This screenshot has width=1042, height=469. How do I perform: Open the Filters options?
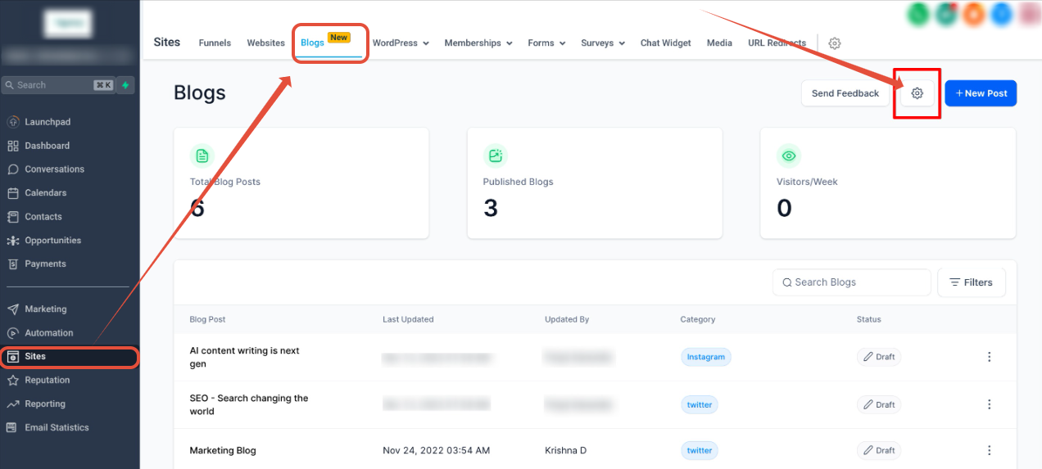pos(972,282)
